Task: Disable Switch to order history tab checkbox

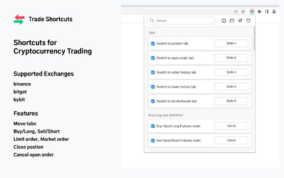Action: pos(153,72)
